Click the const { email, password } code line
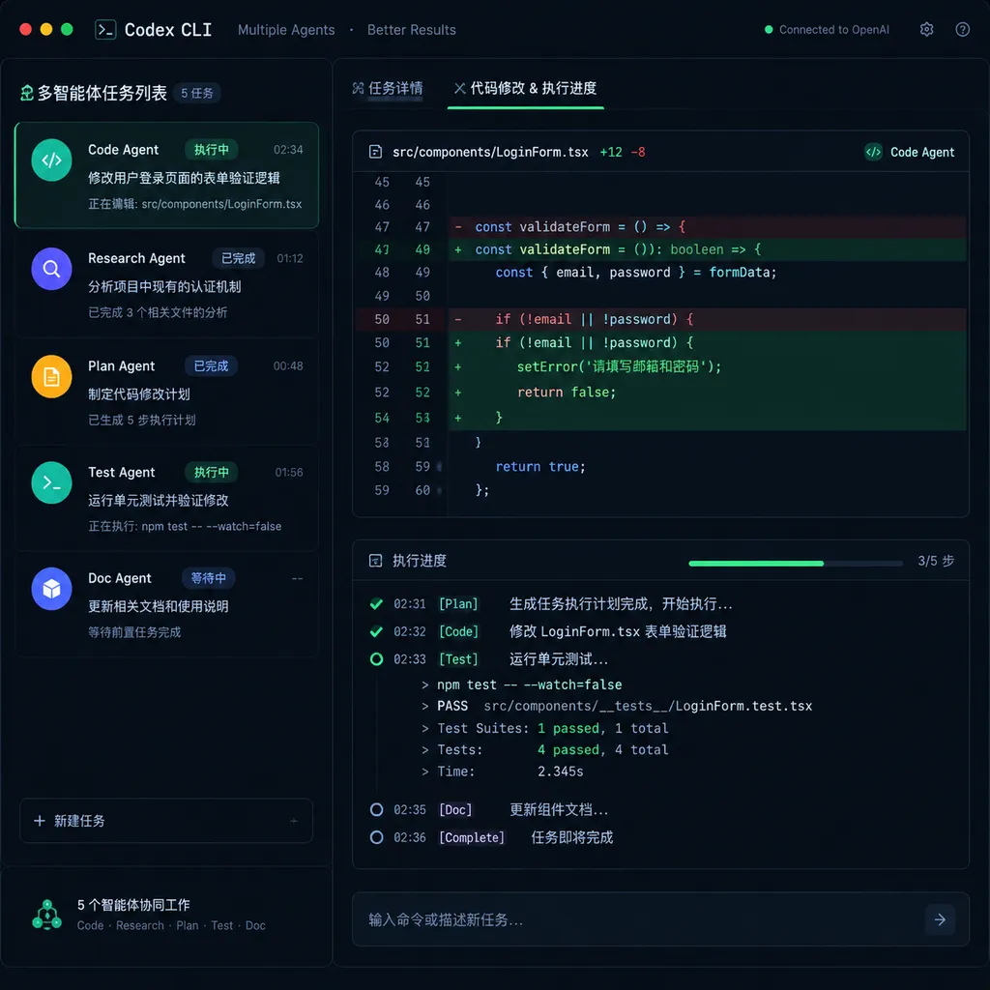 pyautogui.click(x=636, y=272)
